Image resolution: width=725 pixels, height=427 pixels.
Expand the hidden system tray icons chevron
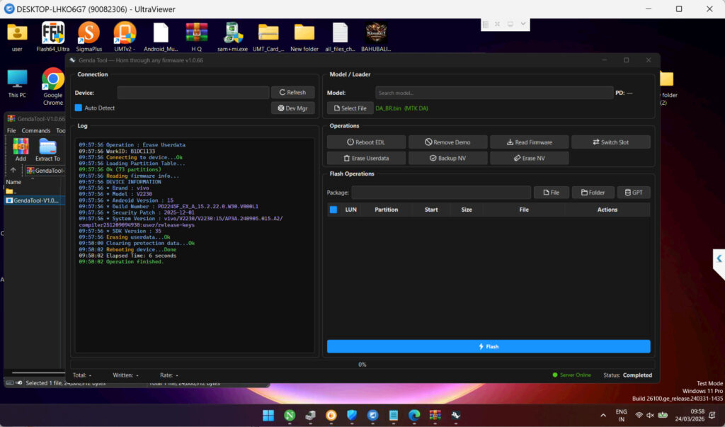(x=603, y=415)
